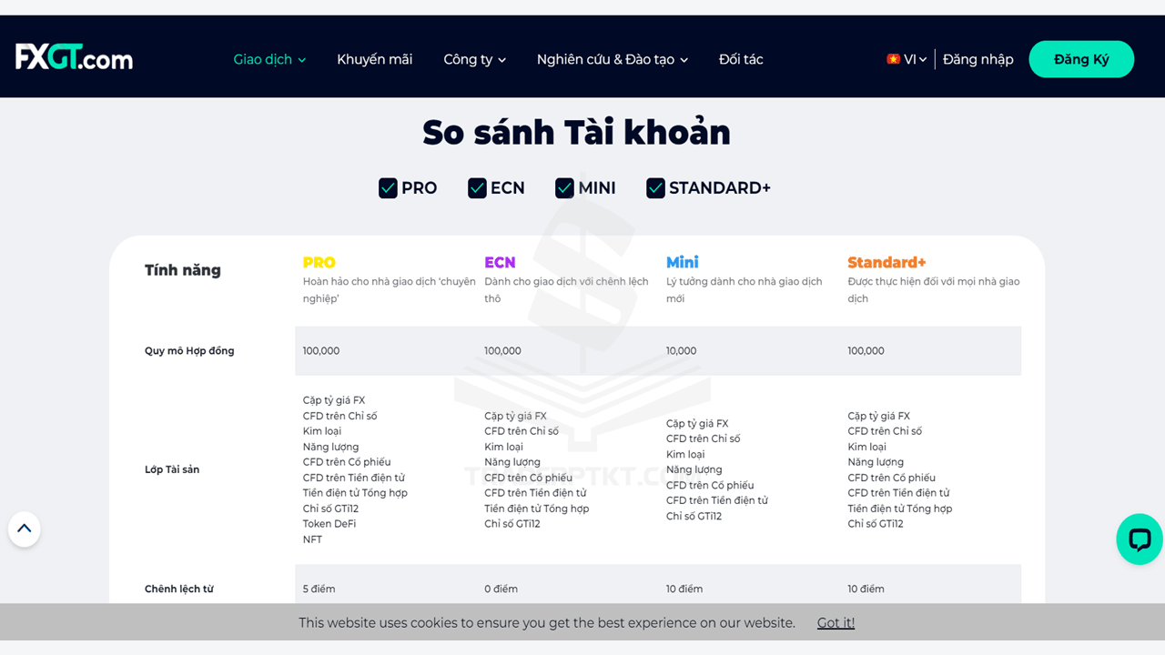Viewport: 1165px width, 655px height.
Task: Open the Khuyến mãi menu item
Action: click(x=374, y=59)
